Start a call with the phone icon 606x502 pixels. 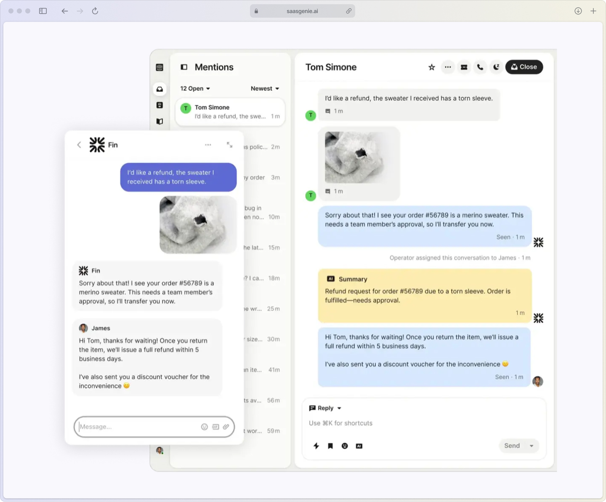pyautogui.click(x=480, y=67)
